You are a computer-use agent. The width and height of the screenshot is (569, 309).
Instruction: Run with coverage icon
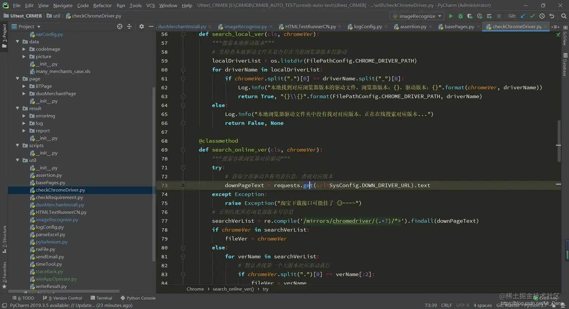[470, 16]
